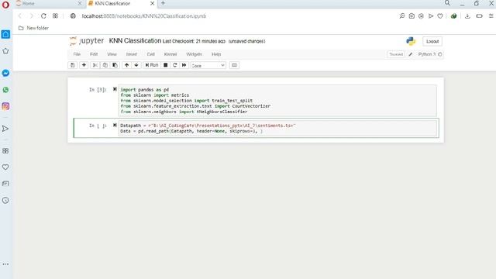Open the Widgets menu
This screenshot has width=496, height=279.
click(194, 54)
